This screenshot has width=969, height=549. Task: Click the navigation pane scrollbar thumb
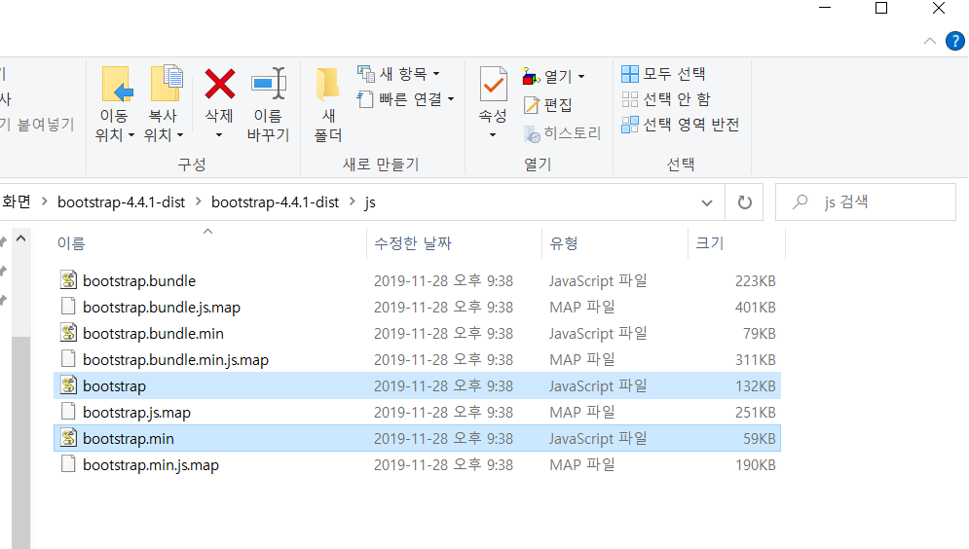pyautogui.click(x=21, y=442)
